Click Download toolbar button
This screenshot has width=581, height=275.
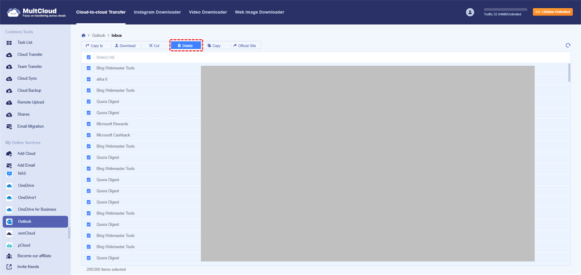(x=125, y=45)
